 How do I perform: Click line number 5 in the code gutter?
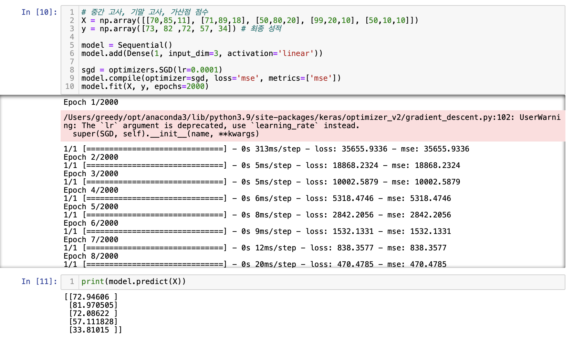click(72, 45)
